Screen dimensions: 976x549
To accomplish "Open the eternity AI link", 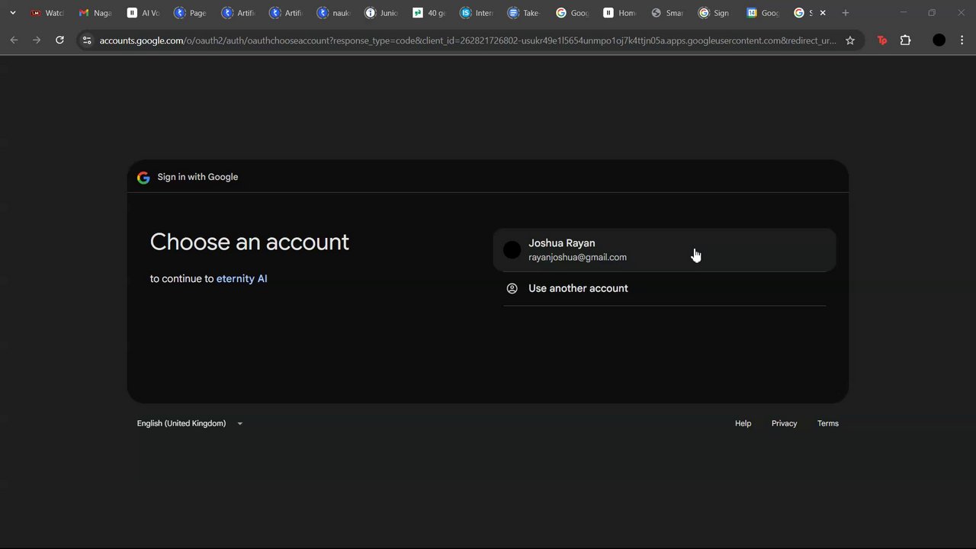I will [242, 279].
